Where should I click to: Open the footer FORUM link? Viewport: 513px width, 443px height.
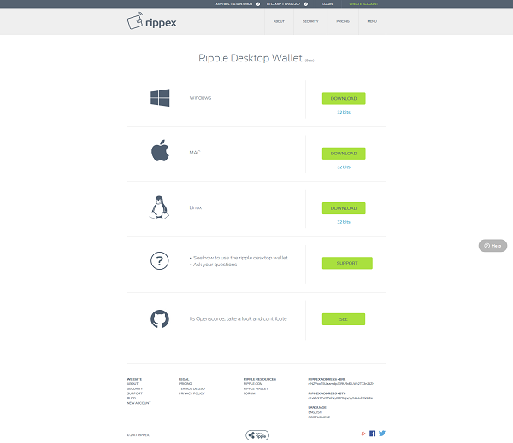coord(250,393)
